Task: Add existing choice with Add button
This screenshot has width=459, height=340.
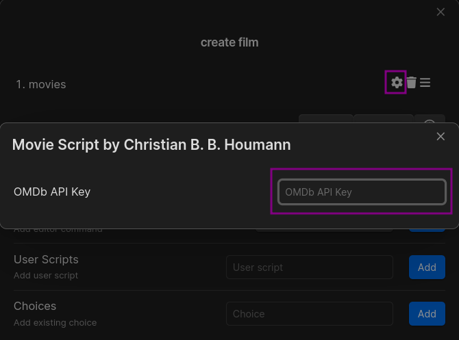Action: tap(427, 314)
